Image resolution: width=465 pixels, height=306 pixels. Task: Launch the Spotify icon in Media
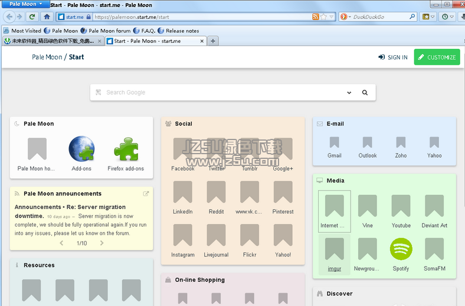(401, 250)
